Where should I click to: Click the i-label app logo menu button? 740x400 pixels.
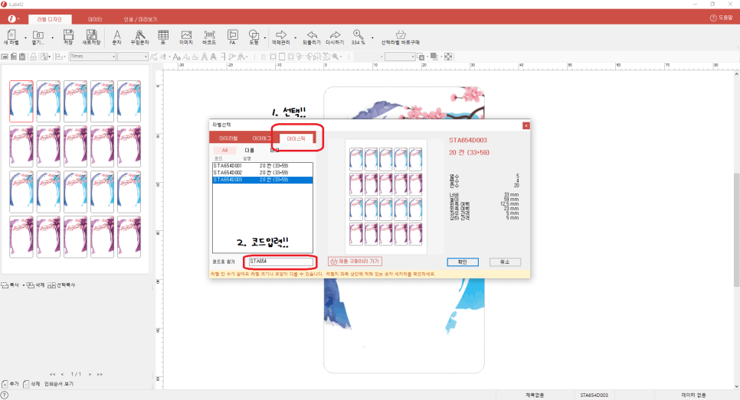[x=11, y=19]
